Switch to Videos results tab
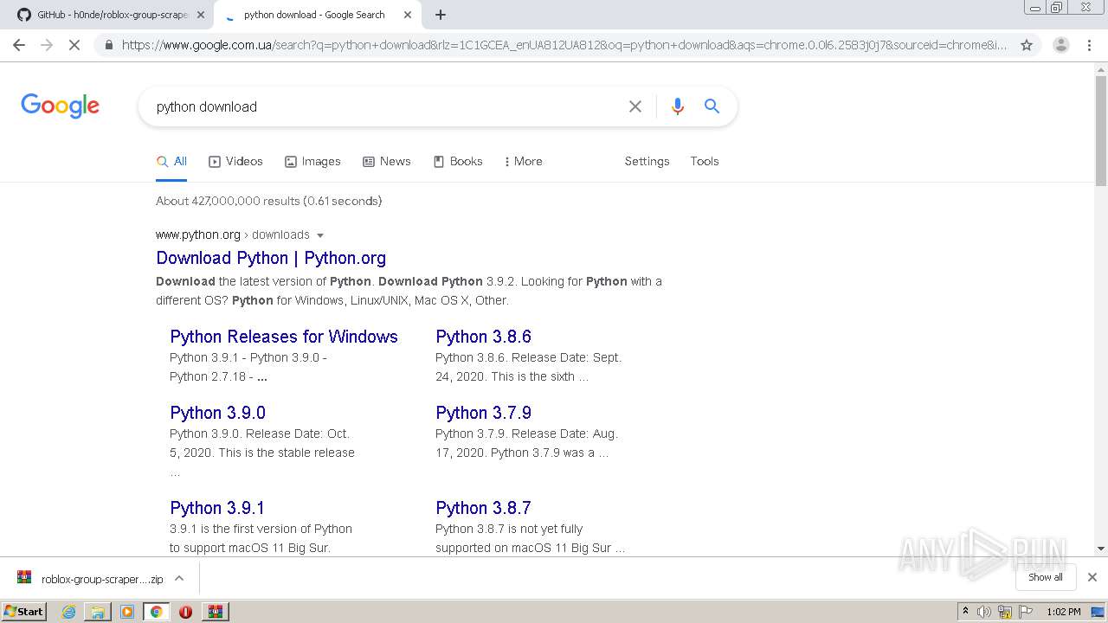 point(235,162)
